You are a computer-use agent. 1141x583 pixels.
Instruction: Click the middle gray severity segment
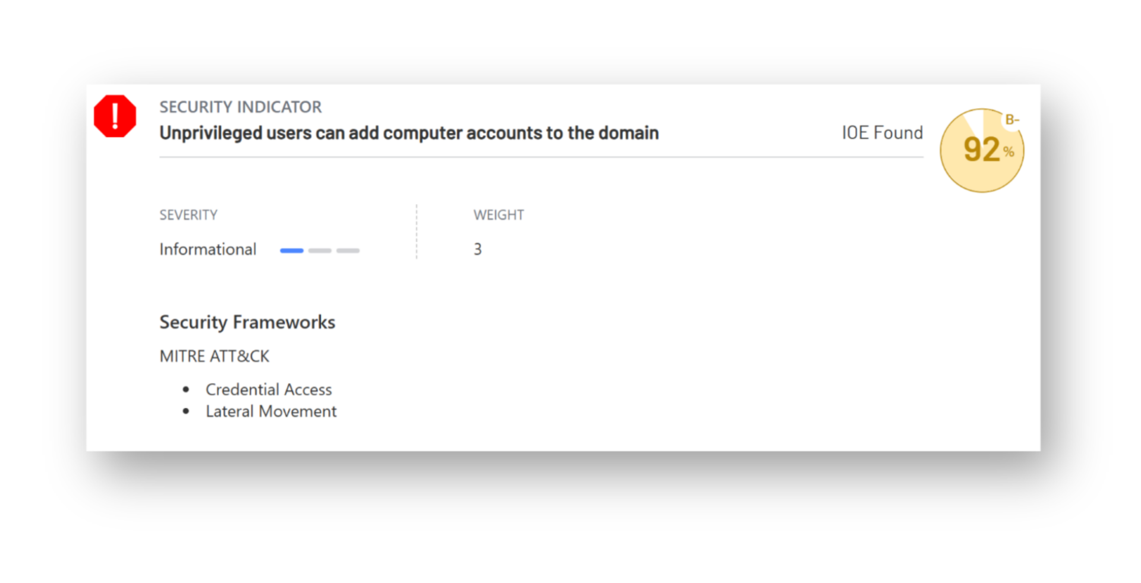click(x=320, y=251)
